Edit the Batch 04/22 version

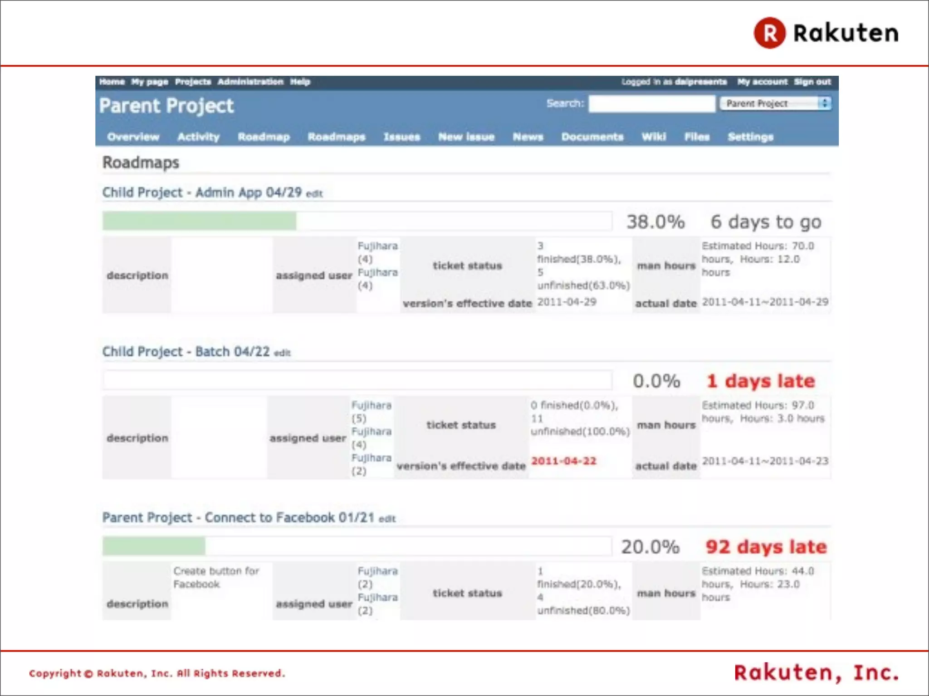coord(282,353)
